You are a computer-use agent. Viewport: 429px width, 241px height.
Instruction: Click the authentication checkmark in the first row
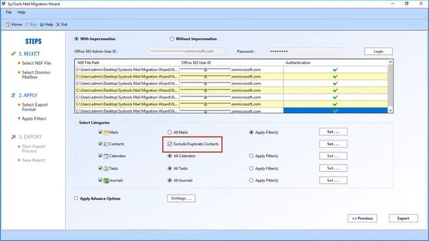click(x=335, y=70)
